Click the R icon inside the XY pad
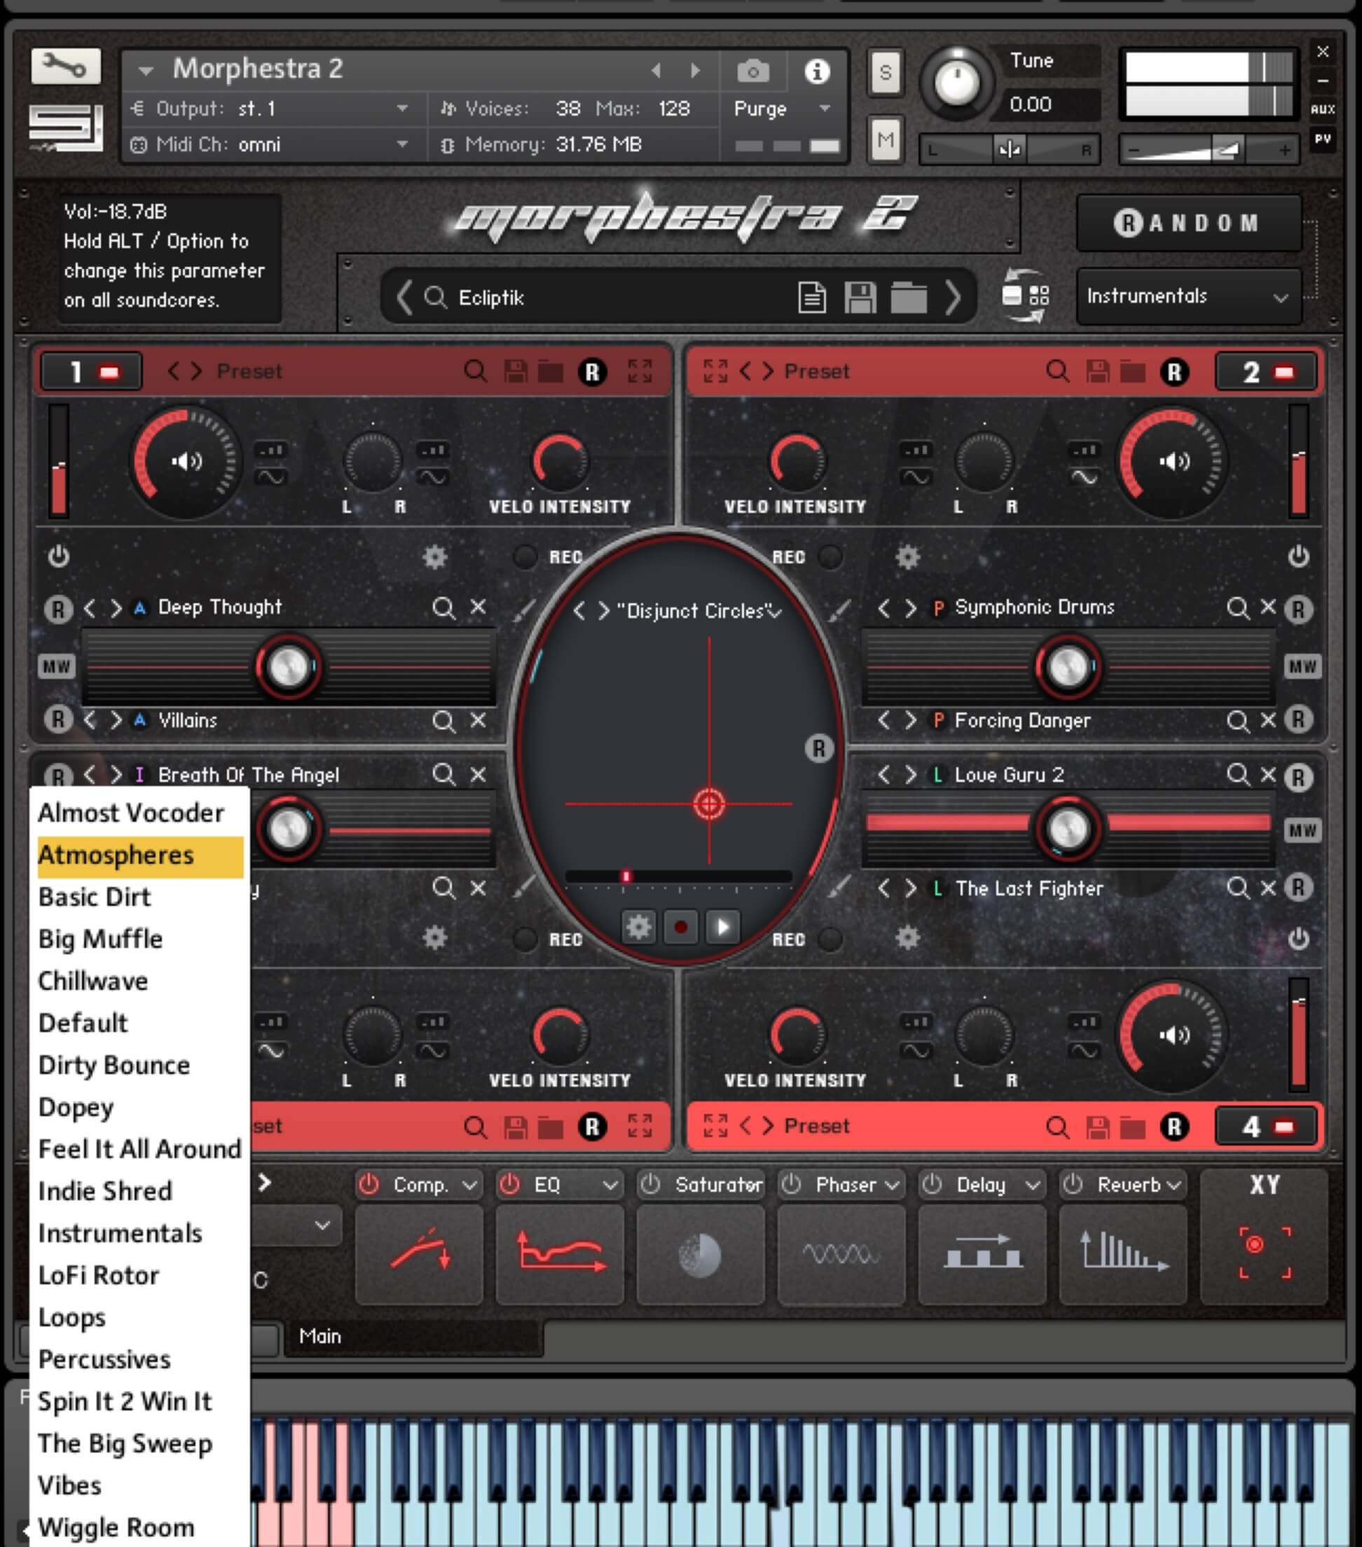The width and height of the screenshot is (1362, 1547). (818, 748)
